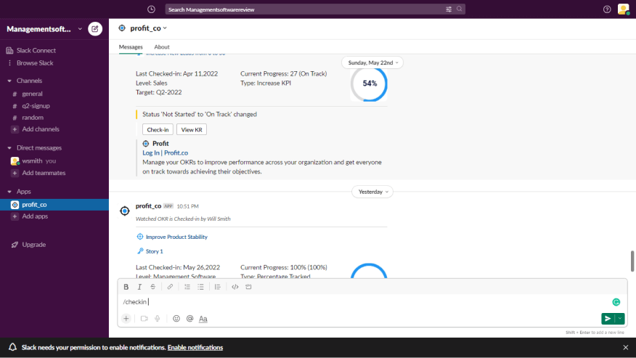Click the View KR button
The image size is (636, 358).
192,130
